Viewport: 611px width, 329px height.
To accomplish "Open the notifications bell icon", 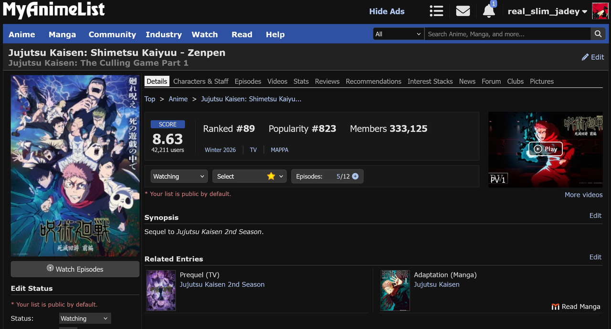I will 489,11.
